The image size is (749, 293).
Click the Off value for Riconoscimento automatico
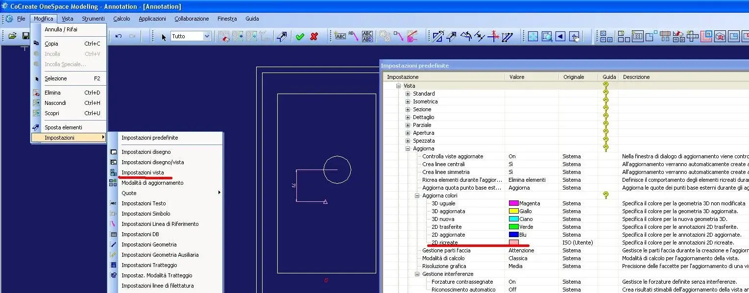pos(512,290)
